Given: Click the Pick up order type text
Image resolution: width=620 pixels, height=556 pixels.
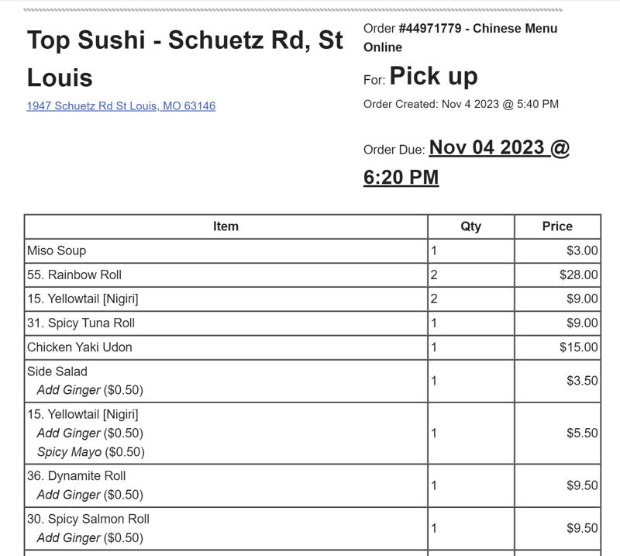Looking at the screenshot, I should tap(433, 76).
